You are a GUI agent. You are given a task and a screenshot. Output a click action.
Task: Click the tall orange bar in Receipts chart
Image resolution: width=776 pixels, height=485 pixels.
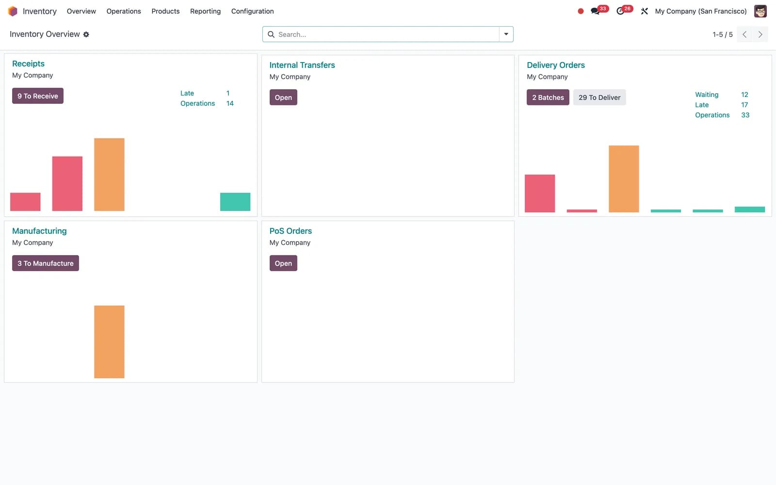coord(109,175)
